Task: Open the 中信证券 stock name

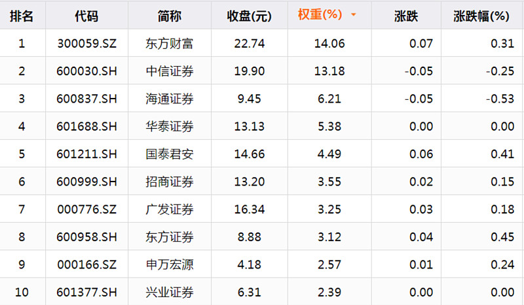Action: click(170, 71)
